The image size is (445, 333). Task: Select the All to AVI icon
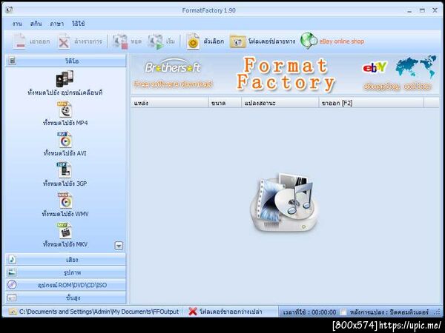pos(65,140)
